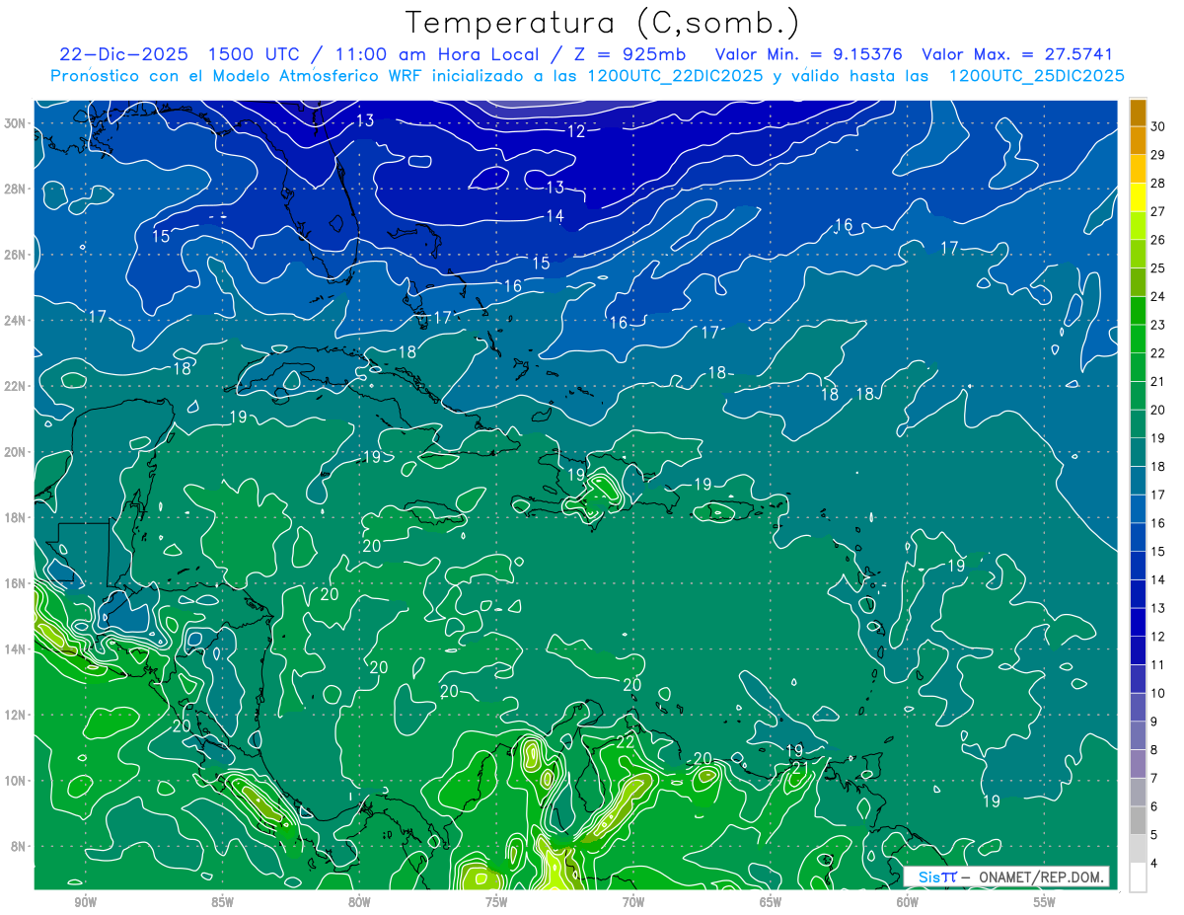This screenshot has width=1184, height=915.
Task: Click the 55W longitude axis label
Action: coord(1045,902)
